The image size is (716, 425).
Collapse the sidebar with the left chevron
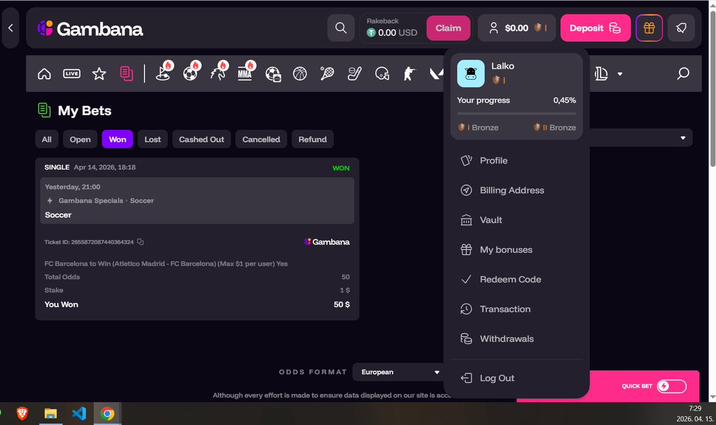point(11,28)
